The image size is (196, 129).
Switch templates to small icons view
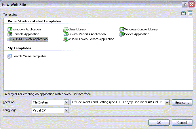[190, 13]
